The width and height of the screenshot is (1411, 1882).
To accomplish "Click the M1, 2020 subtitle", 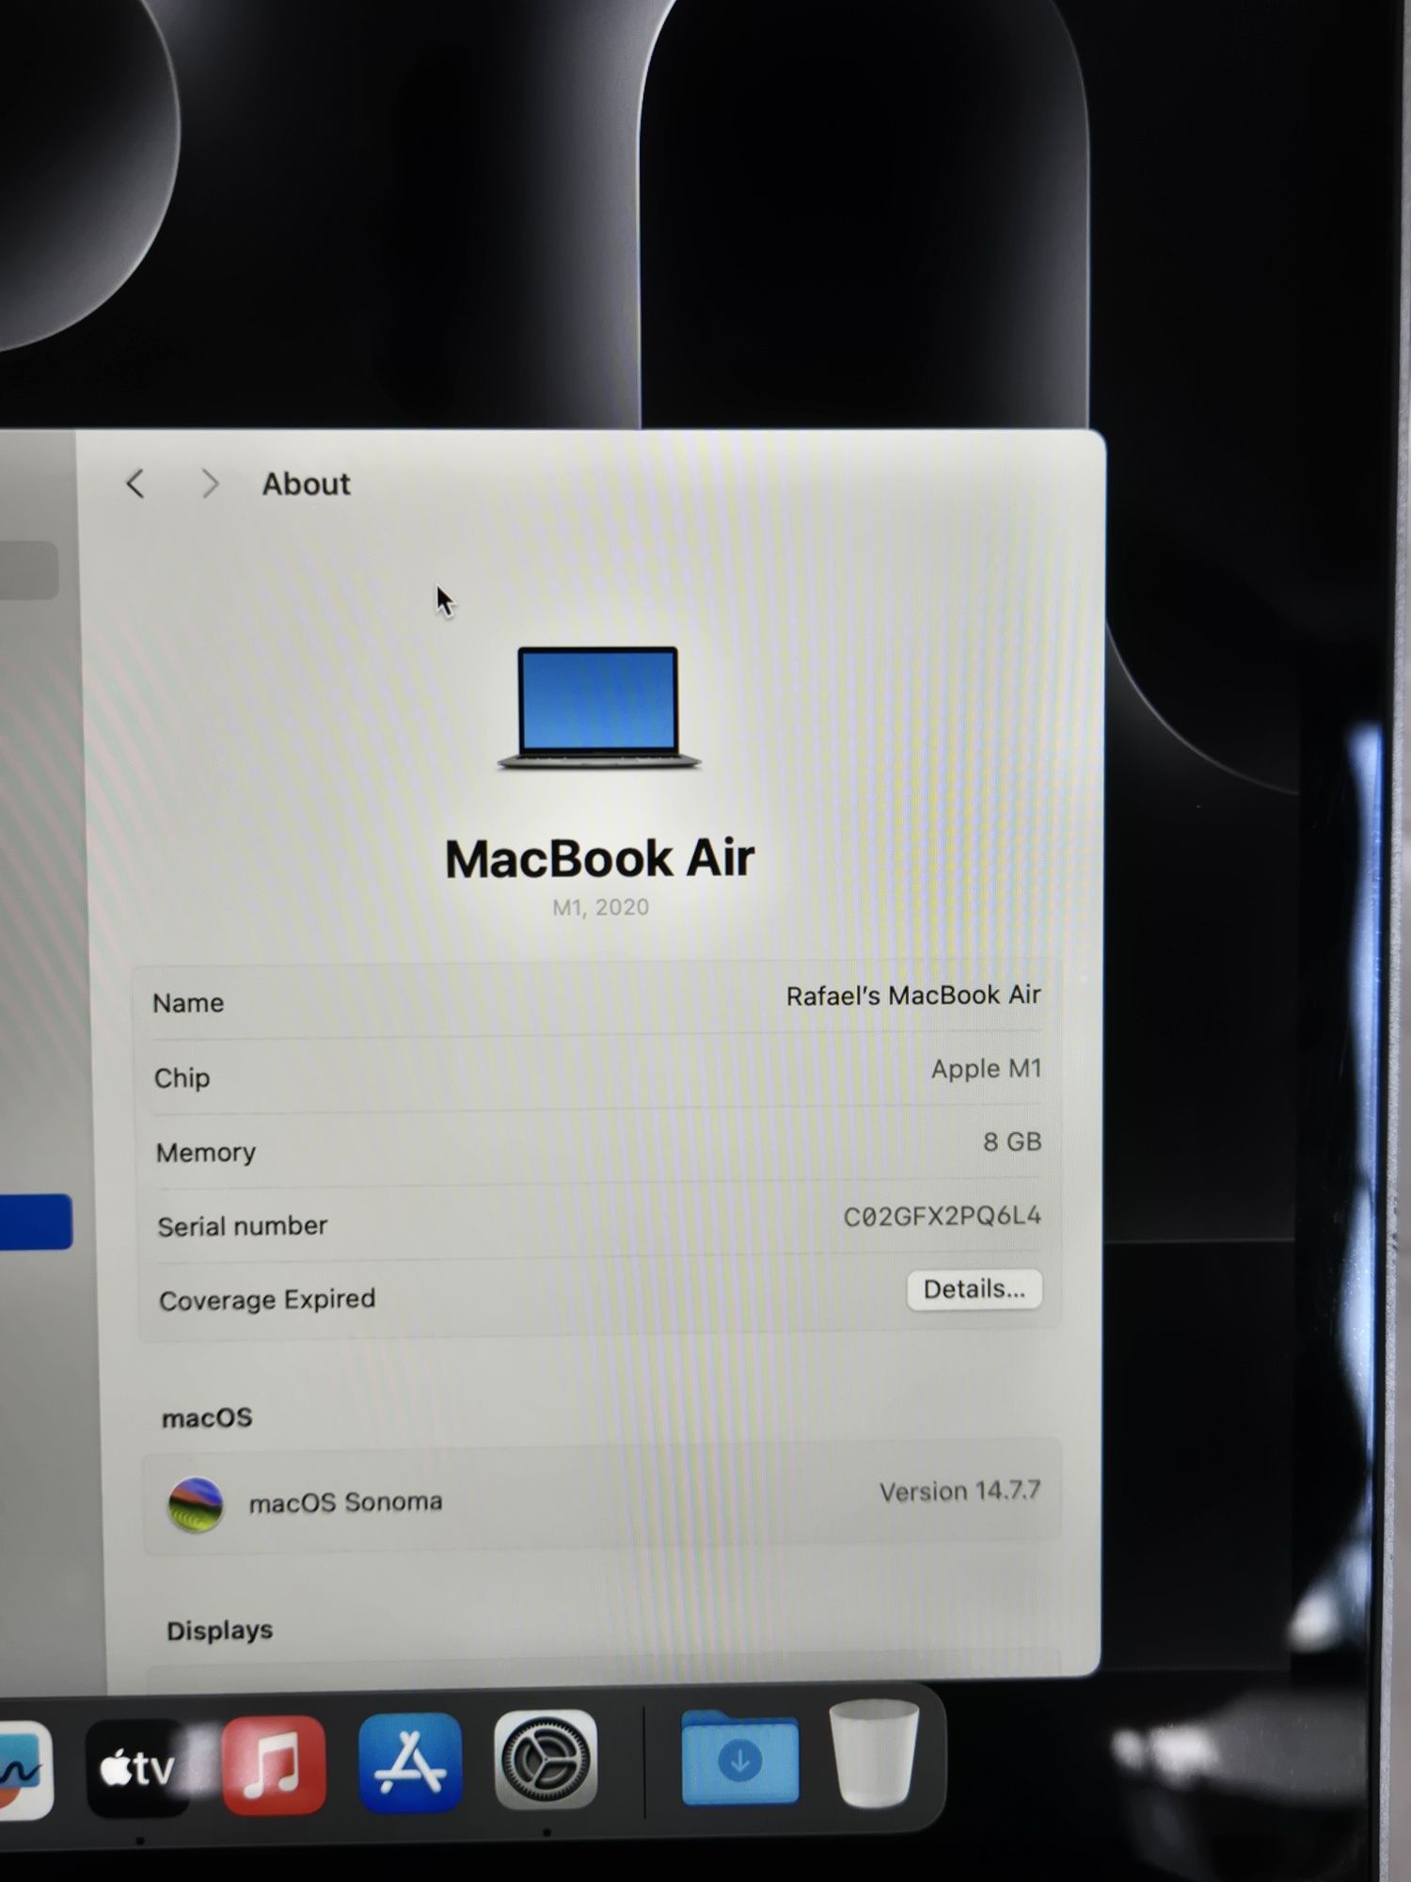I will click(600, 907).
